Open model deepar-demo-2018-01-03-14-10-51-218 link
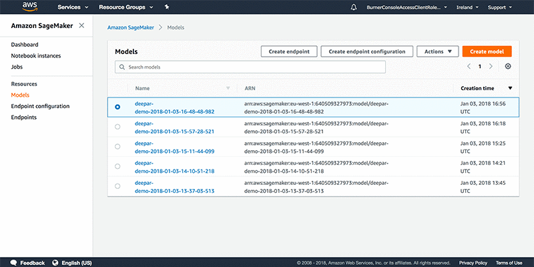The width and height of the screenshot is (534, 267). tap(174, 166)
